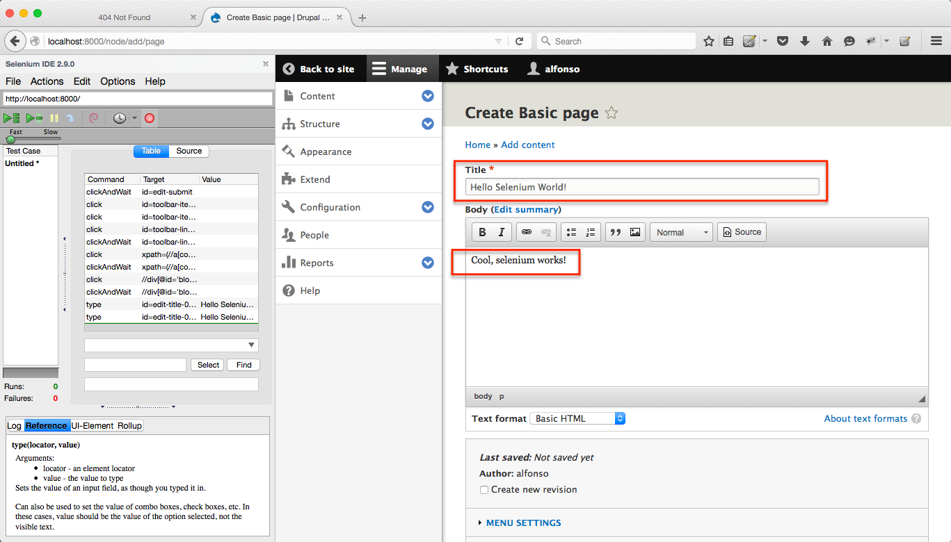
Task: Open the URL history dropdown arrow
Action: click(498, 42)
